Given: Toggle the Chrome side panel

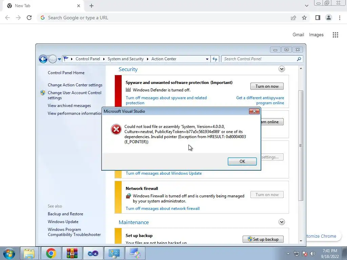Looking at the screenshot, I should pos(318,18).
